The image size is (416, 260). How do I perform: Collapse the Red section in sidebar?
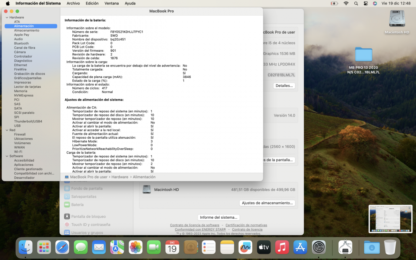pos(7,130)
